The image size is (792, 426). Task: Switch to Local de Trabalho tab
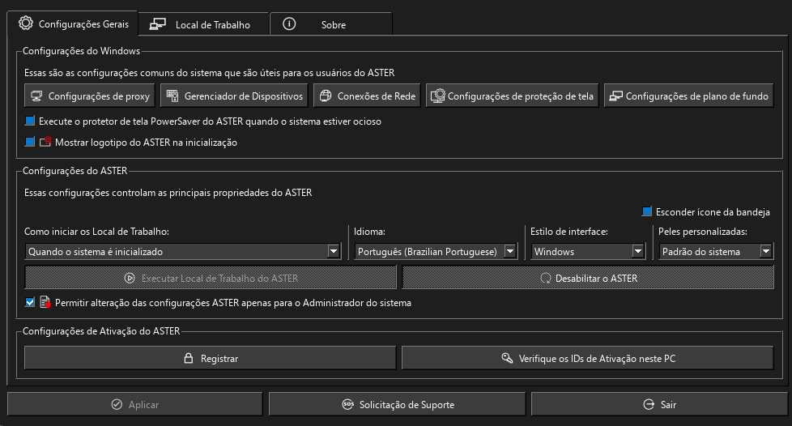coord(203,24)
